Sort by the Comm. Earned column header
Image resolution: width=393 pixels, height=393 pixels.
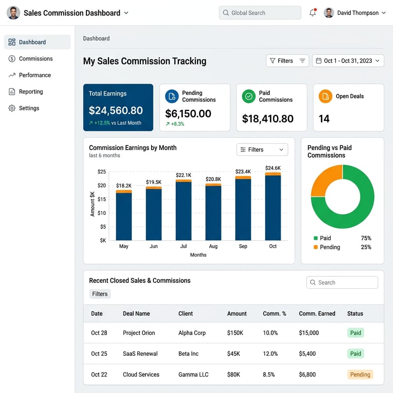click(x=317, y=314)
